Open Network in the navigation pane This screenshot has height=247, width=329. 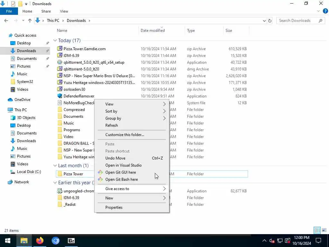22,182
